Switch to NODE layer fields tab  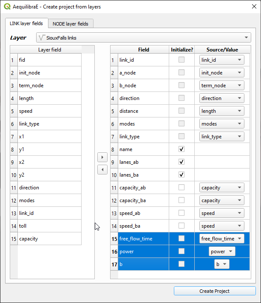click(71, 24)
